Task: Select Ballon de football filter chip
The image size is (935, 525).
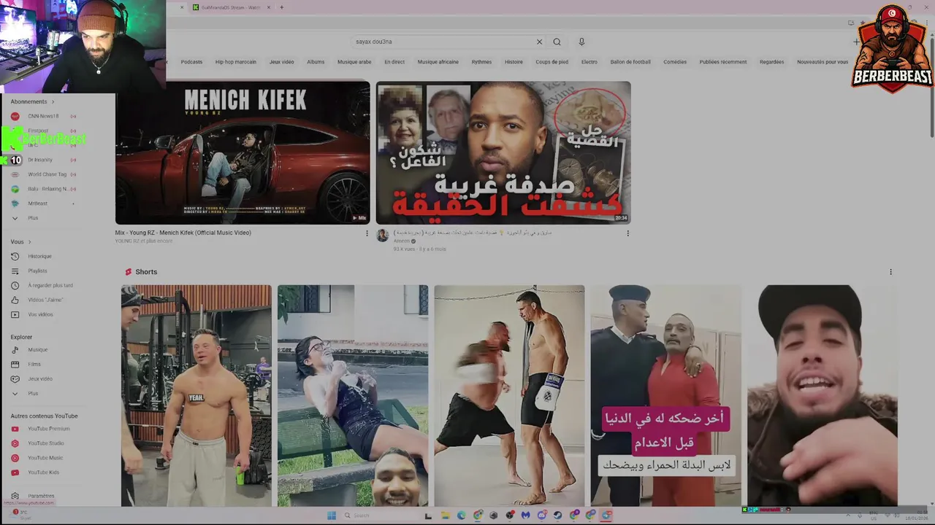Action: coord(630,62)
